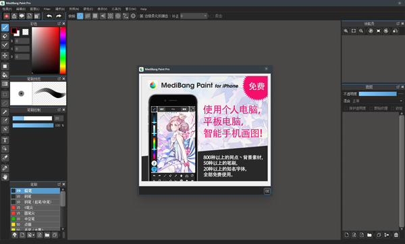Open the correction value dropdown in toolbar

click(194, 16)
